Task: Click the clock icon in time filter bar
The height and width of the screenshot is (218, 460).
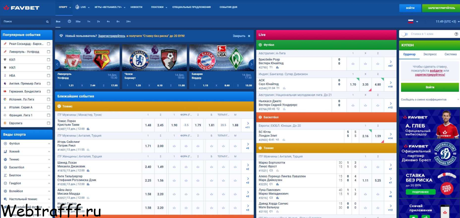Action: pos(70,21)
